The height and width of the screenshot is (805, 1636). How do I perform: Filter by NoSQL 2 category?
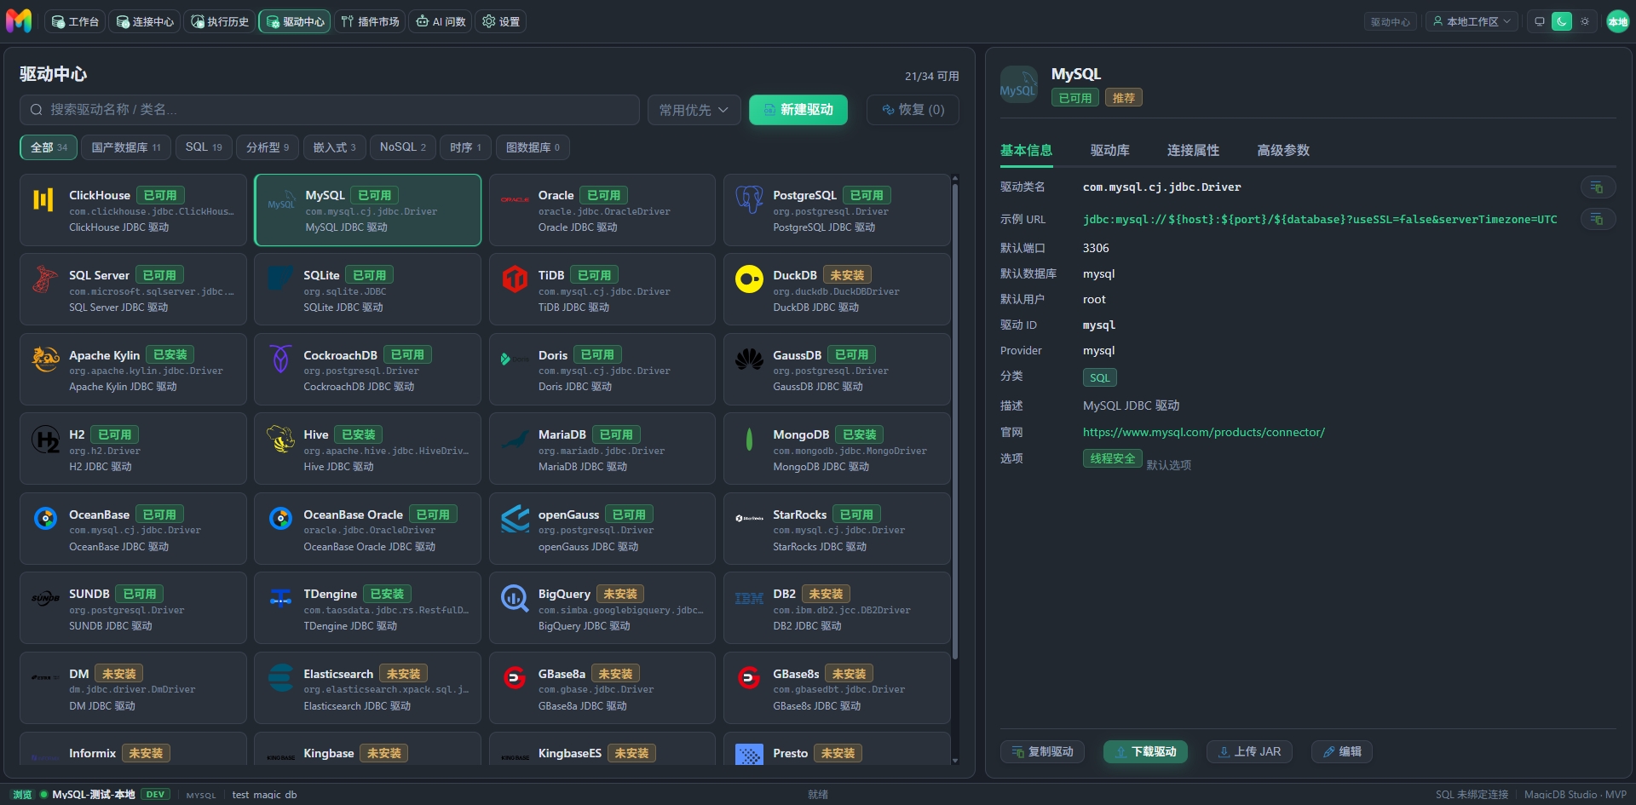pyautogui.click(x=403, y=147)
